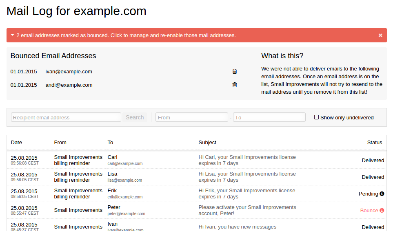Show Bounce status info icon details
This screenshot has width=393, height=231.
(382, 211)
